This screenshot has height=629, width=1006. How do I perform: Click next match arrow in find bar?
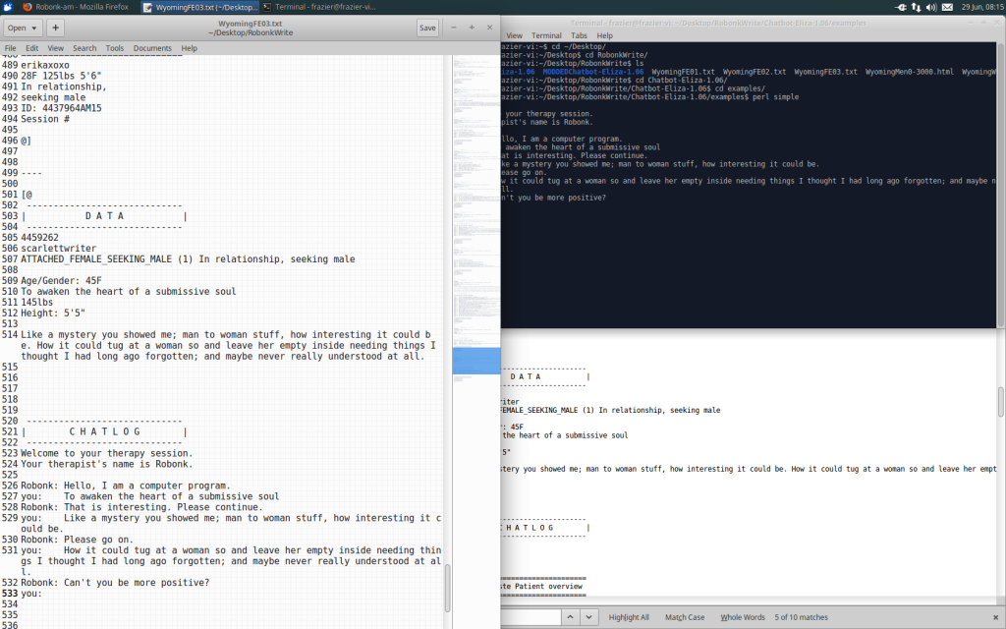pyautogui.click(x=588, y=617)
